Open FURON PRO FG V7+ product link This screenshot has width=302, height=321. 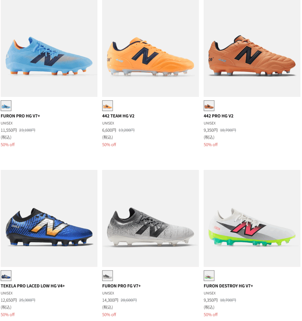click(121, 286)
